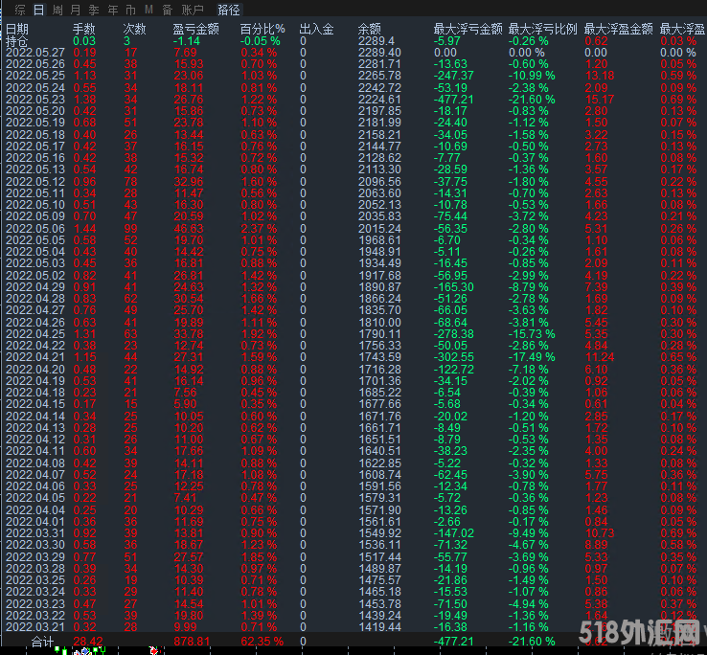Open the 季 quarterly tab
707x655 pixels.
pyautogui.click(x=95, y=10)
